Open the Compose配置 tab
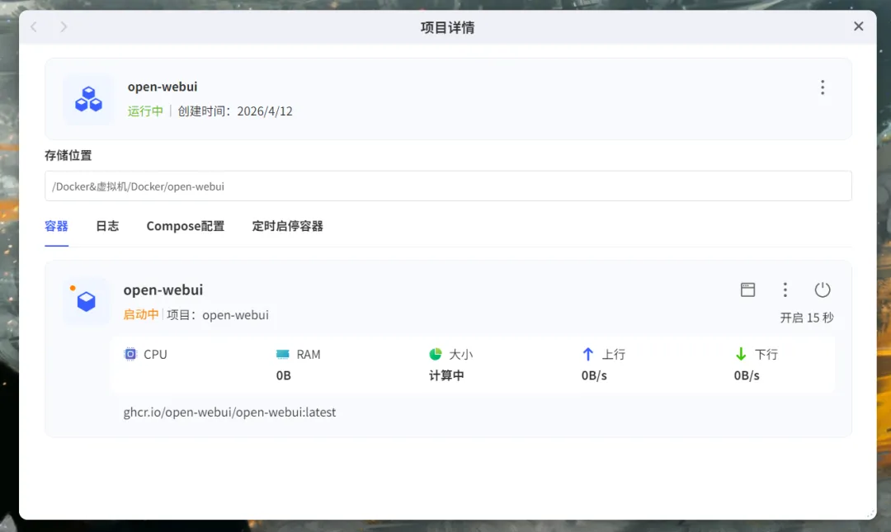 coord(186,226)
